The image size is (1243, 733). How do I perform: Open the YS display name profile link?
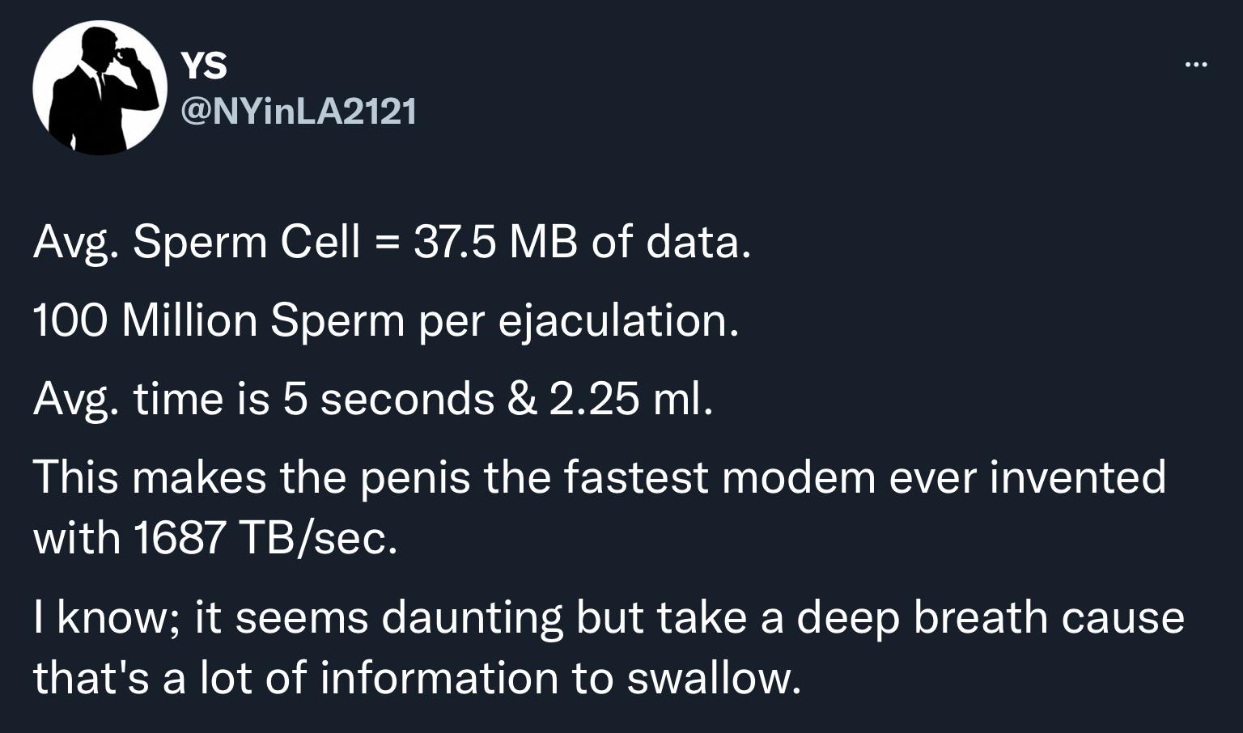point(204,65)
